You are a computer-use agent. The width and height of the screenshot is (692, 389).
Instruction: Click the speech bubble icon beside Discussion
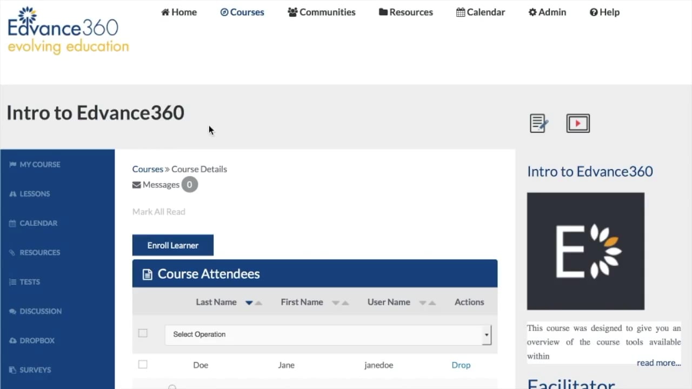(12, 311)
